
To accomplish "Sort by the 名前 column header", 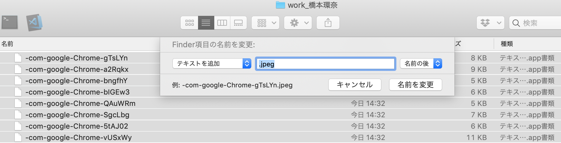I will pyautogui.click(x=8, y=44).
